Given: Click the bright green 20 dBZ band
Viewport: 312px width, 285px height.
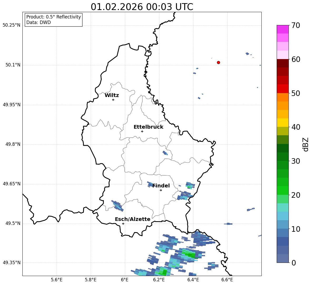Looking at the screenshot, I should click(282, 190).
